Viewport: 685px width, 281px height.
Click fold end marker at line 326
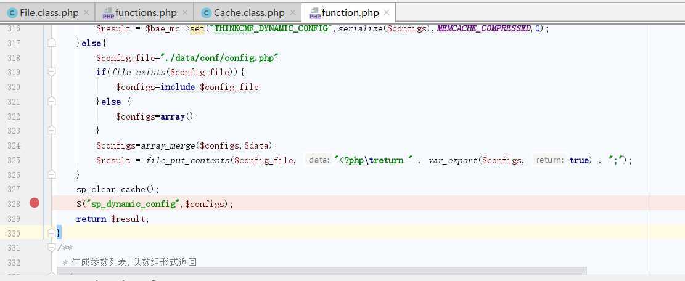[x=52, y=174]
